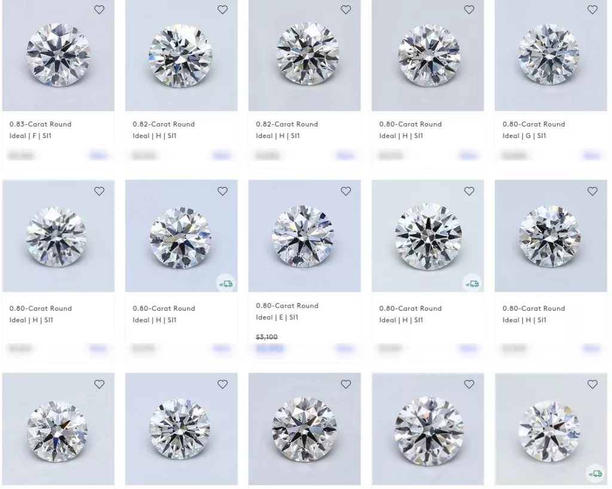612x489 pixels.
Task: Open the 0.83-Carat Round title link
Action: pos(40,124)
